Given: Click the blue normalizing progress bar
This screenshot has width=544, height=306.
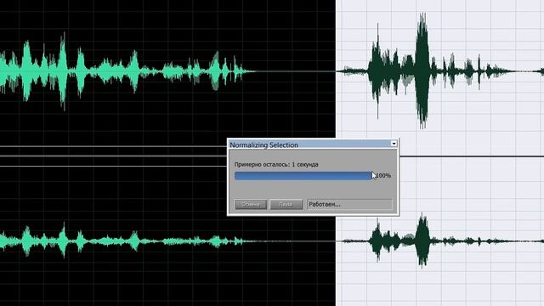Looking at the screenshot, I should (x=303, y=176).
